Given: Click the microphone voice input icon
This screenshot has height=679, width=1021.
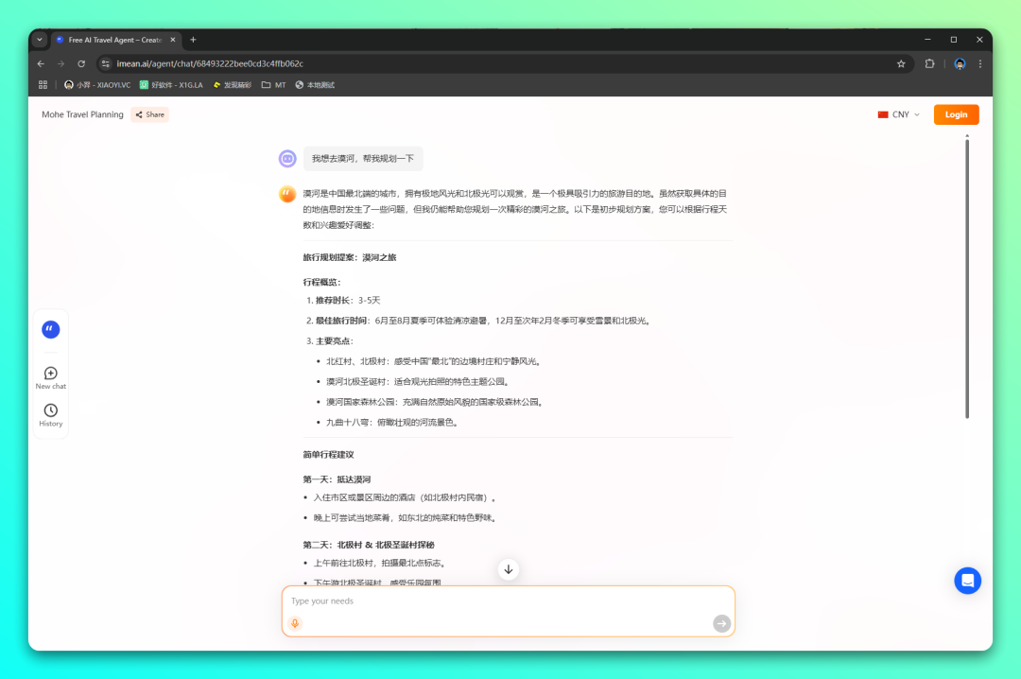Looking at the screenshot, I should point(295,623).
